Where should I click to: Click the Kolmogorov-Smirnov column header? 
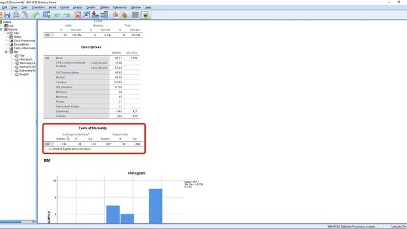click(76, 134)
